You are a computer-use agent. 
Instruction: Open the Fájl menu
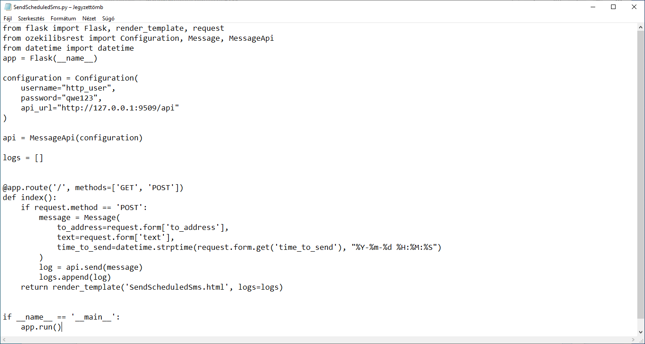point(8,19)
